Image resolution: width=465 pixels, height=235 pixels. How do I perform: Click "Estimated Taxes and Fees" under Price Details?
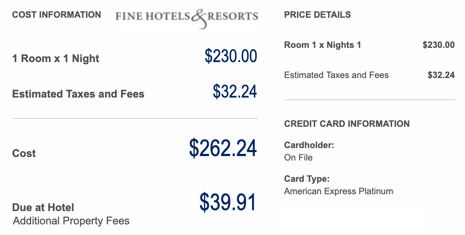tap(336, 75)
